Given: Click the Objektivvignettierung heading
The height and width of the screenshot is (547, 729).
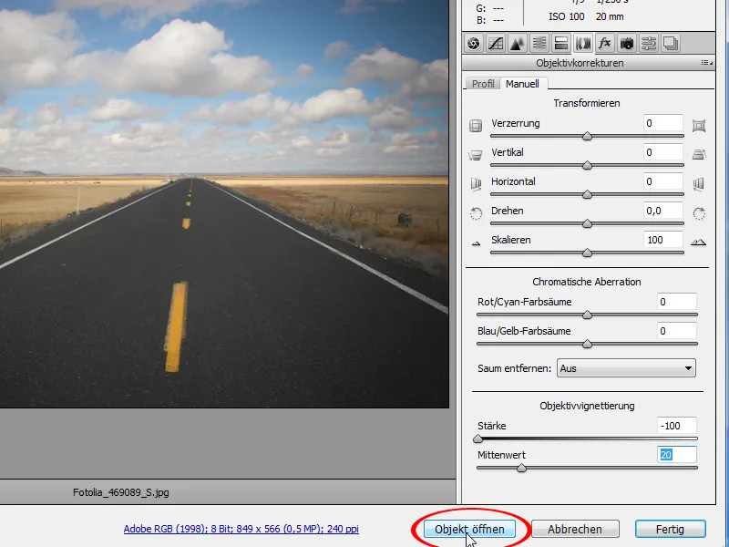Looking at the screenshot, I should click(587, 406).
